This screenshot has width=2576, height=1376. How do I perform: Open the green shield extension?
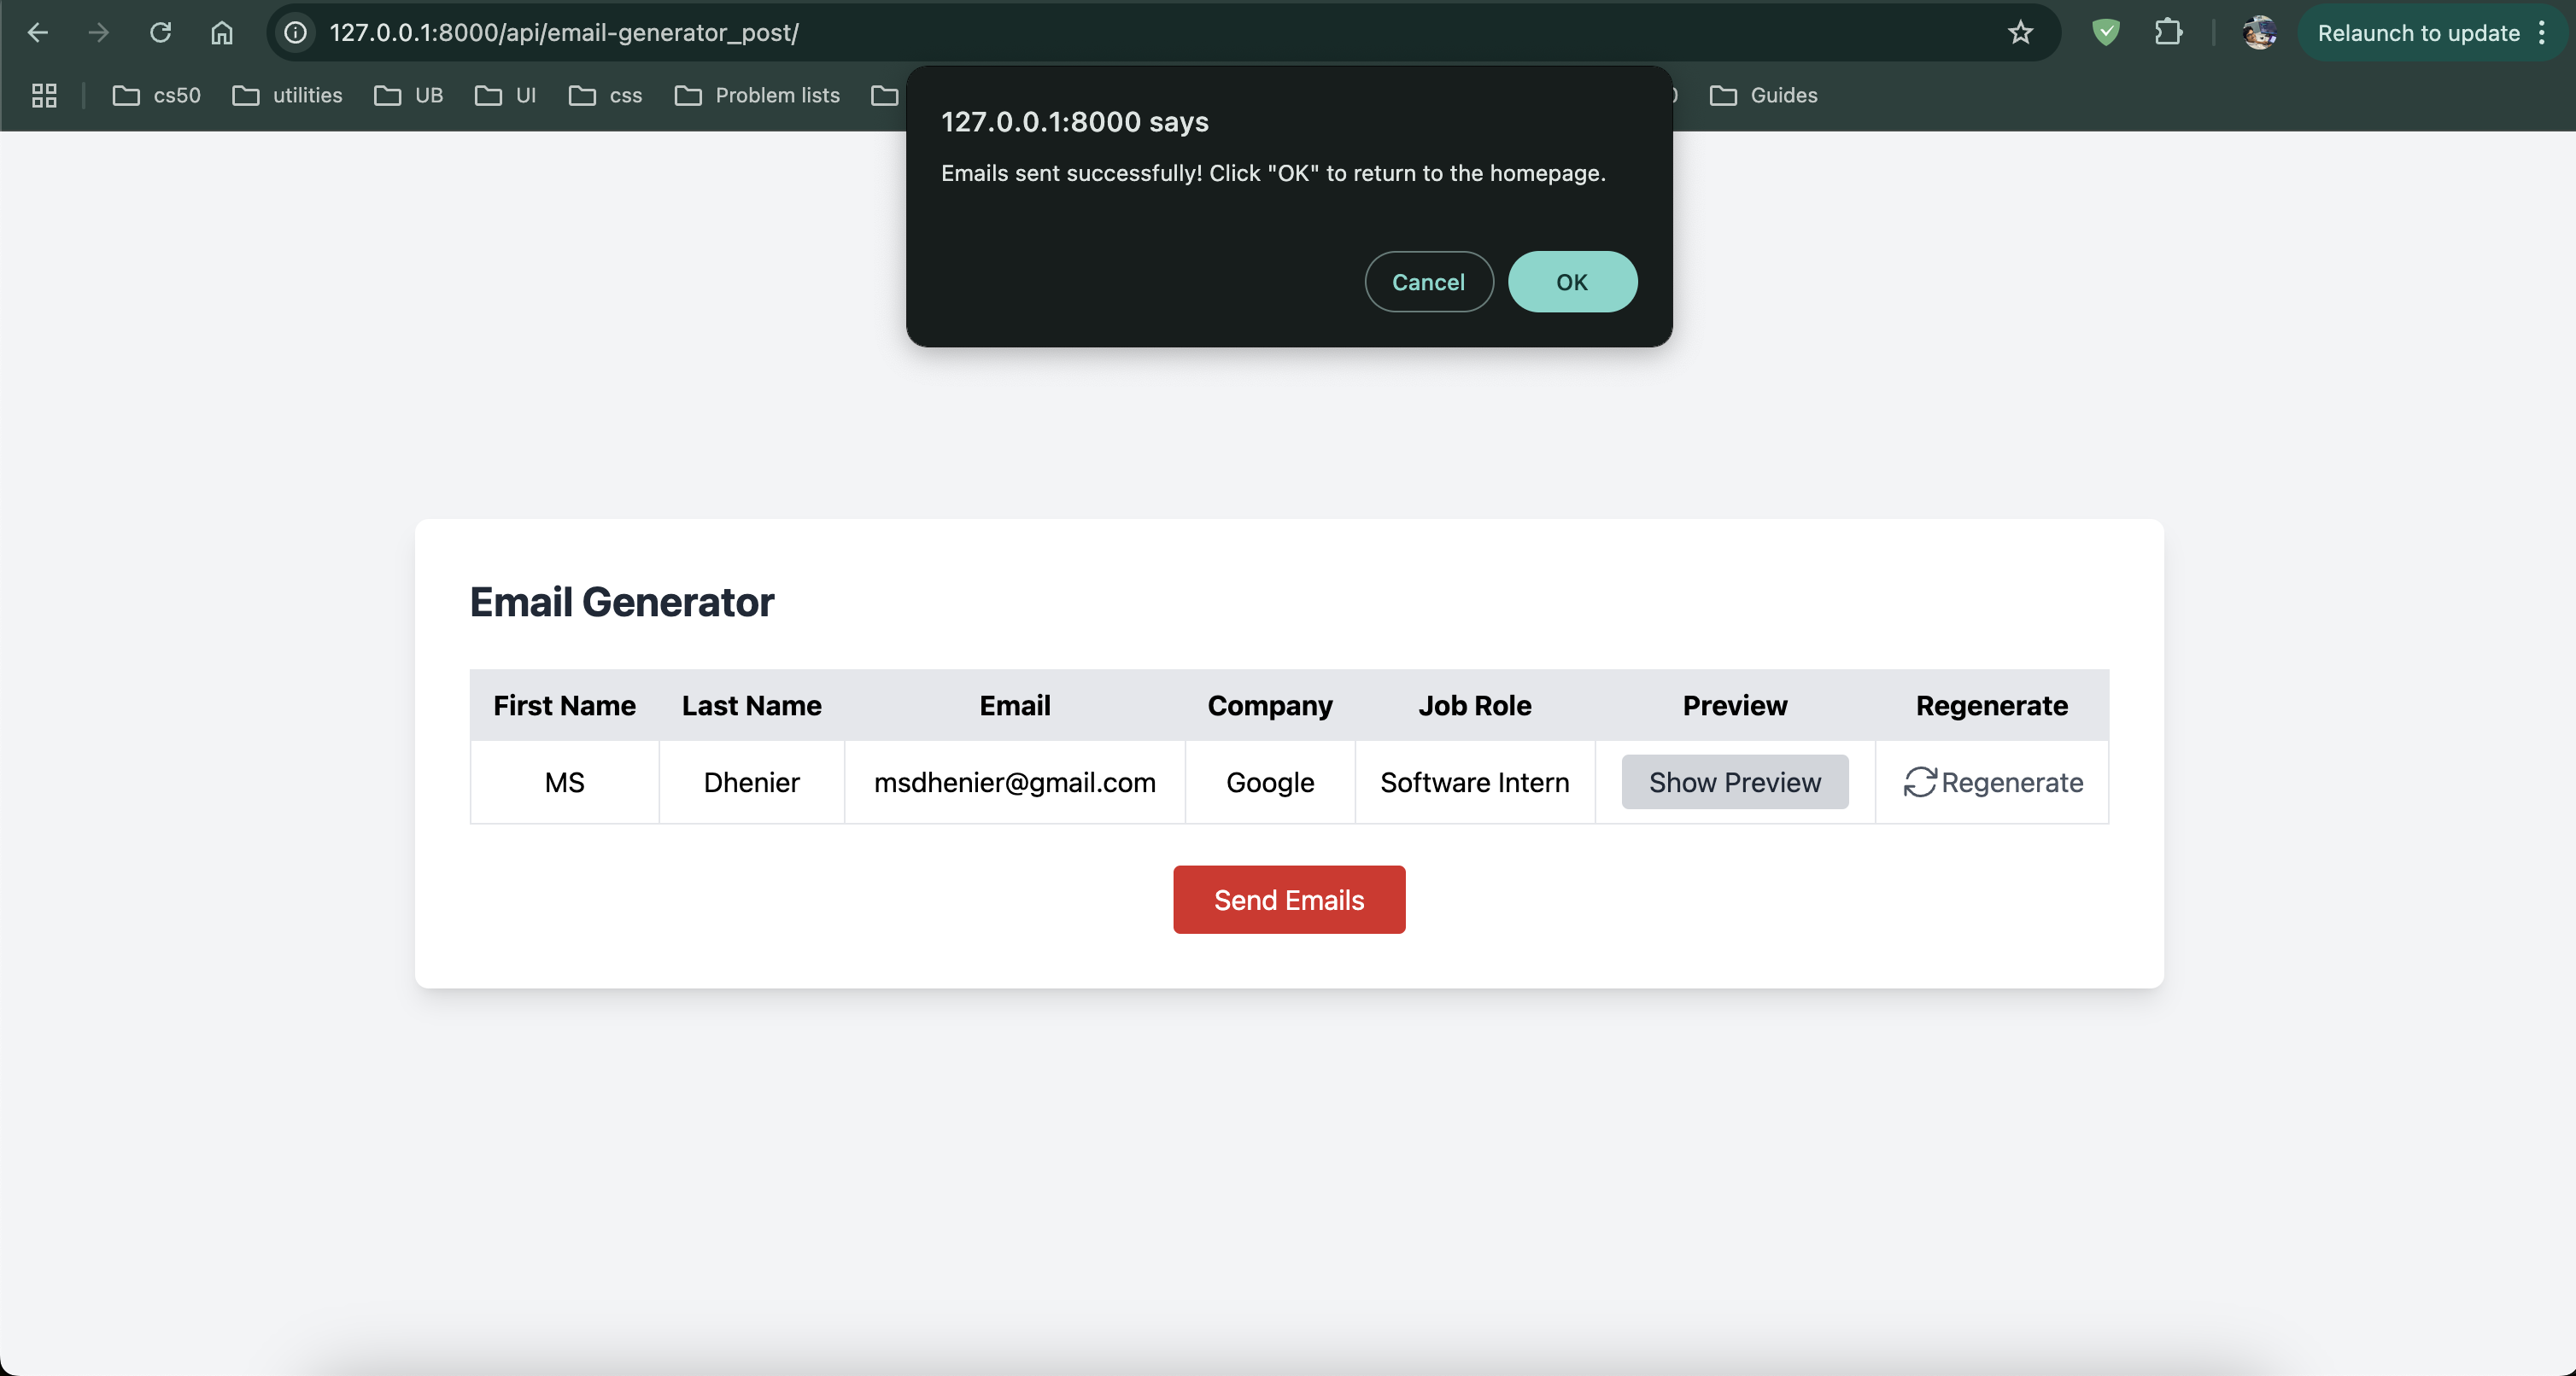2106,33
